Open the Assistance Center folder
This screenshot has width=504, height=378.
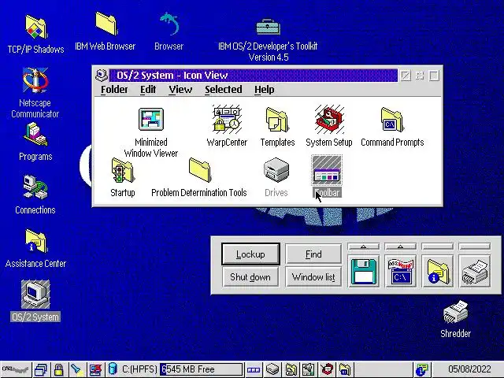coord(35,241)
